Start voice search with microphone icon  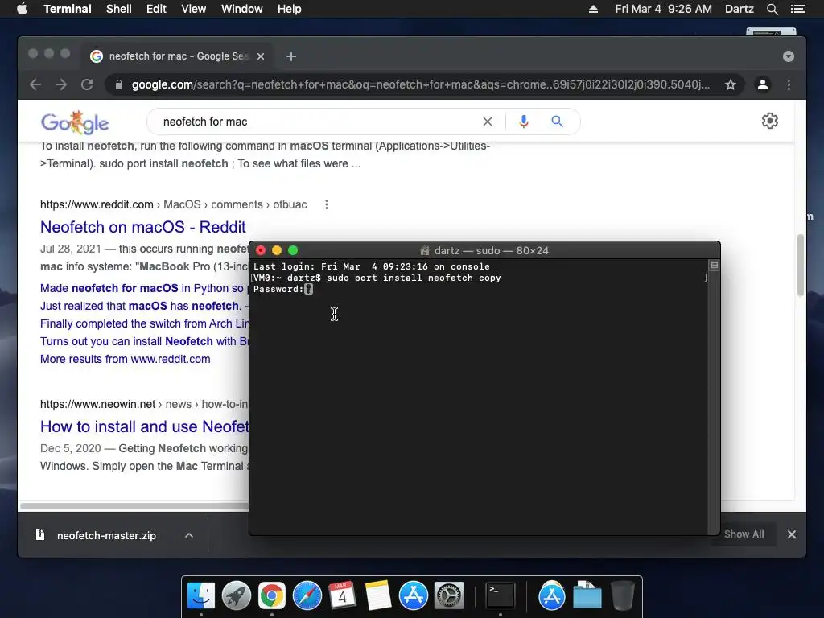(x=523, y=122)
